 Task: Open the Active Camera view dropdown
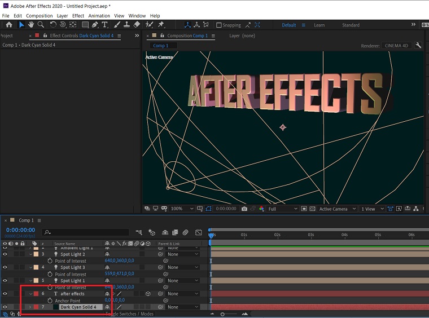point(337,209)
